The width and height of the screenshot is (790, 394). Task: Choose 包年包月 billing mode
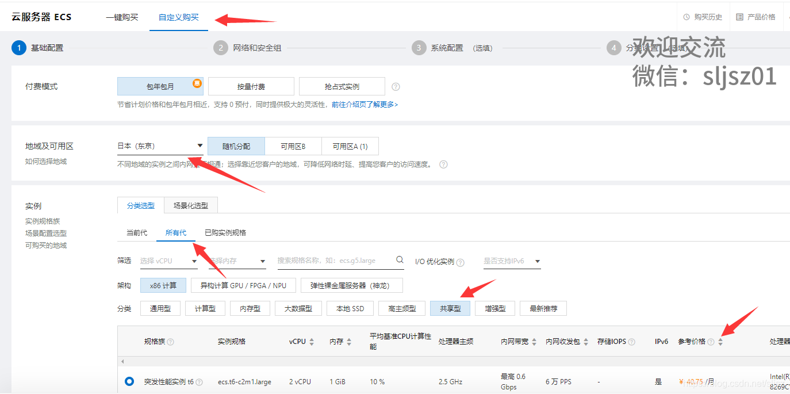160,86
